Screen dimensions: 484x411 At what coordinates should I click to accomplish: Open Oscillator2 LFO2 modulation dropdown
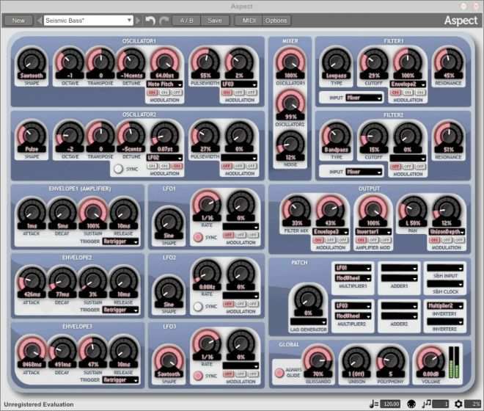[164, 158]
